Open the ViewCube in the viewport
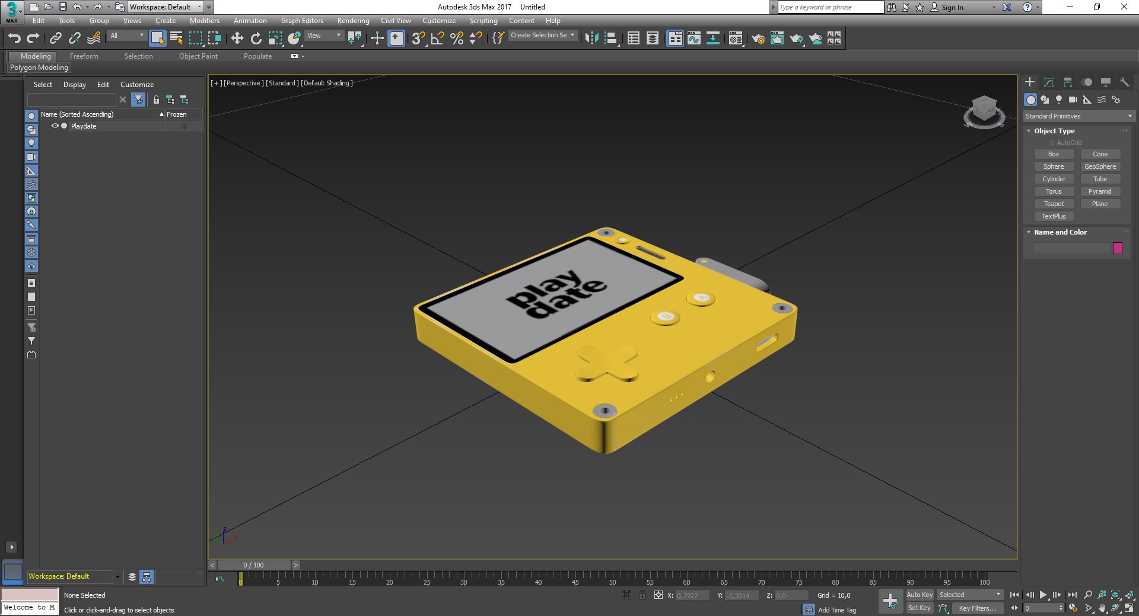1139x616 pixels. click(984, 111)
